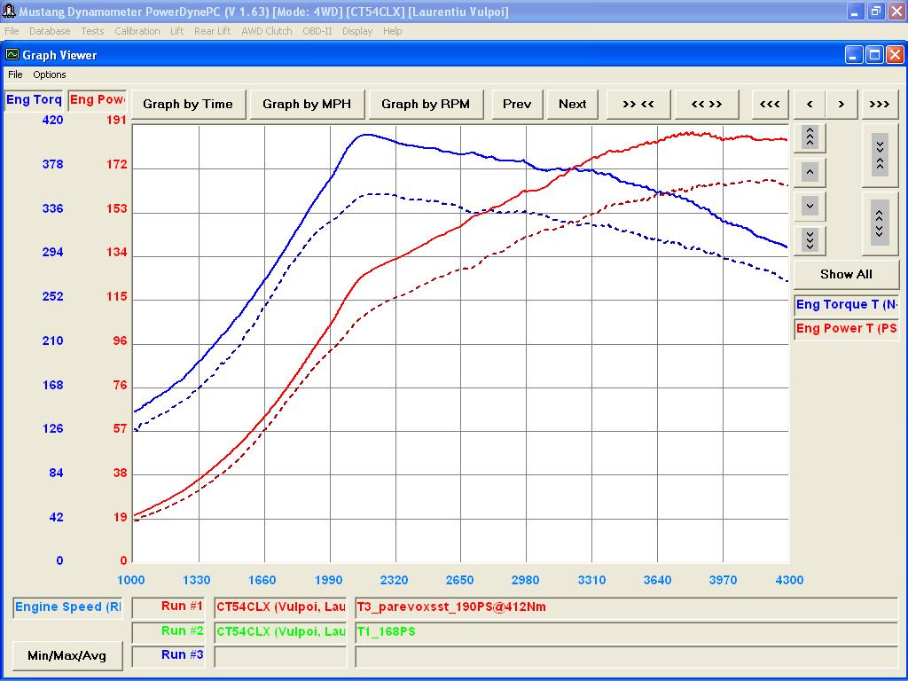This screenshot has height=681, width=908.
Task: Click the single down-chevron scale button
Action: click(810, 206)
